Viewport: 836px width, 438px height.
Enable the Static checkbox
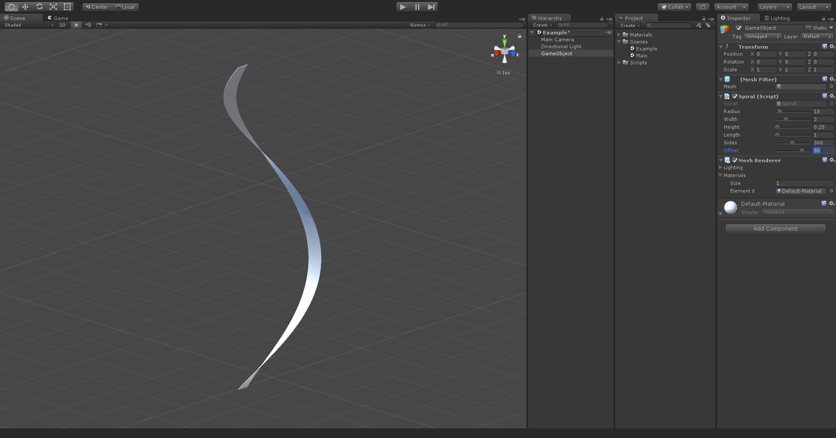(x=809, y=28)
